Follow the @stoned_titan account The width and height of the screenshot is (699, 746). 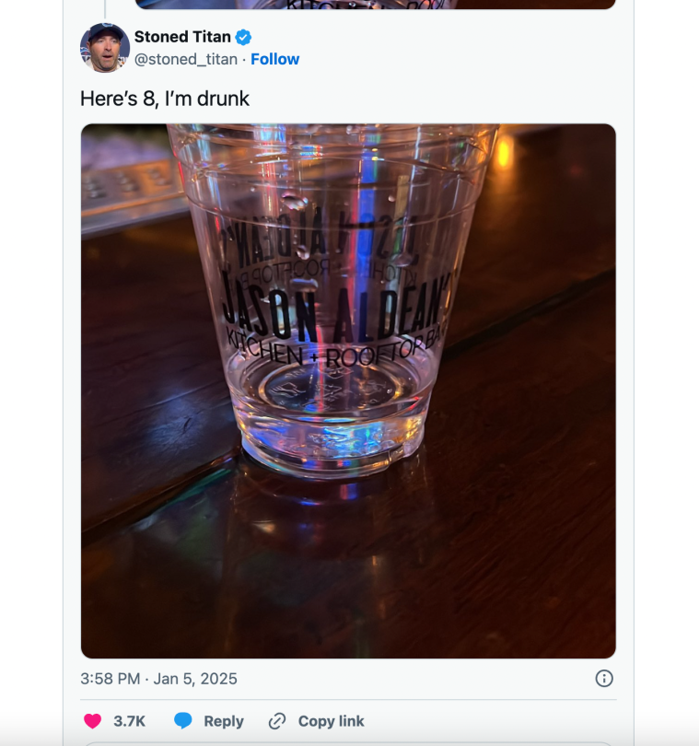point(274,59)
